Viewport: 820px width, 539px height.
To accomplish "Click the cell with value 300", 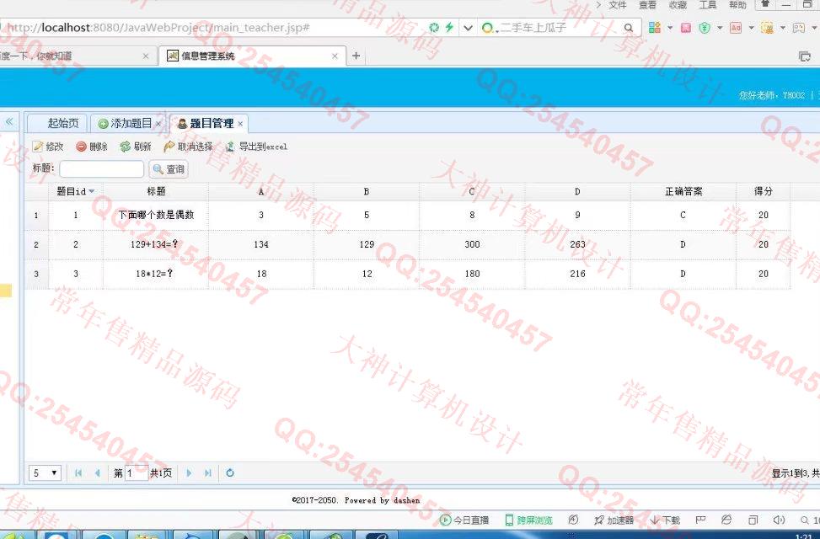I will point(472,244).
